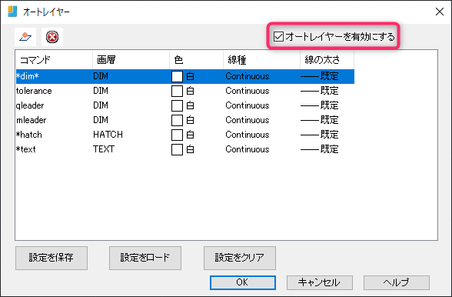Click the DIM layer cell of mleader
Viewport: 452px width, 297px height.
tap(101, 120)
